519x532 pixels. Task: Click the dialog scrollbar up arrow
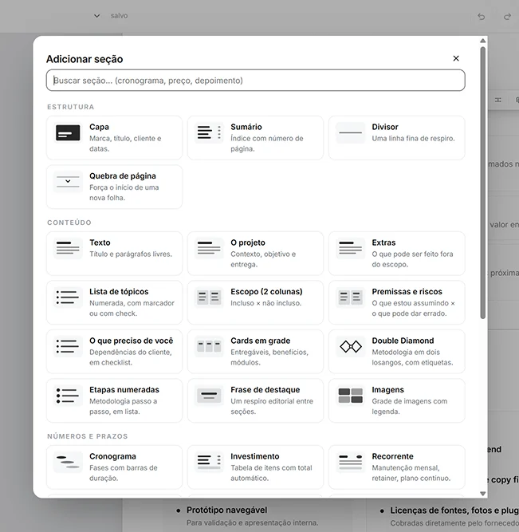pyautogui.click(x=482, y=41)
